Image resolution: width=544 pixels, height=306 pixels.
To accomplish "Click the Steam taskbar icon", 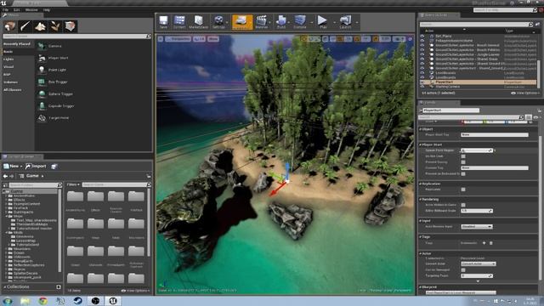I will point(77,301).
